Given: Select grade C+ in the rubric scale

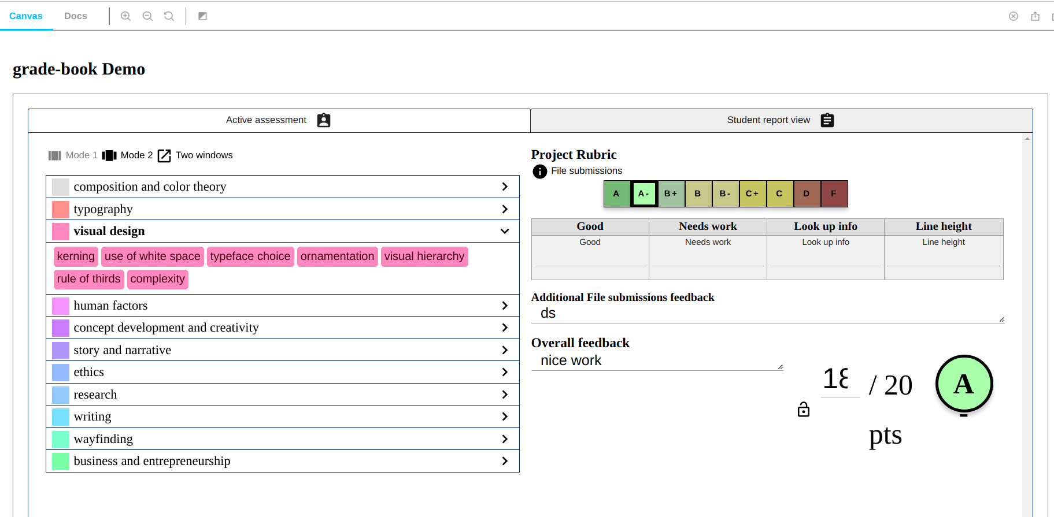Looking at the screenshot, I should tap(752, 194).
